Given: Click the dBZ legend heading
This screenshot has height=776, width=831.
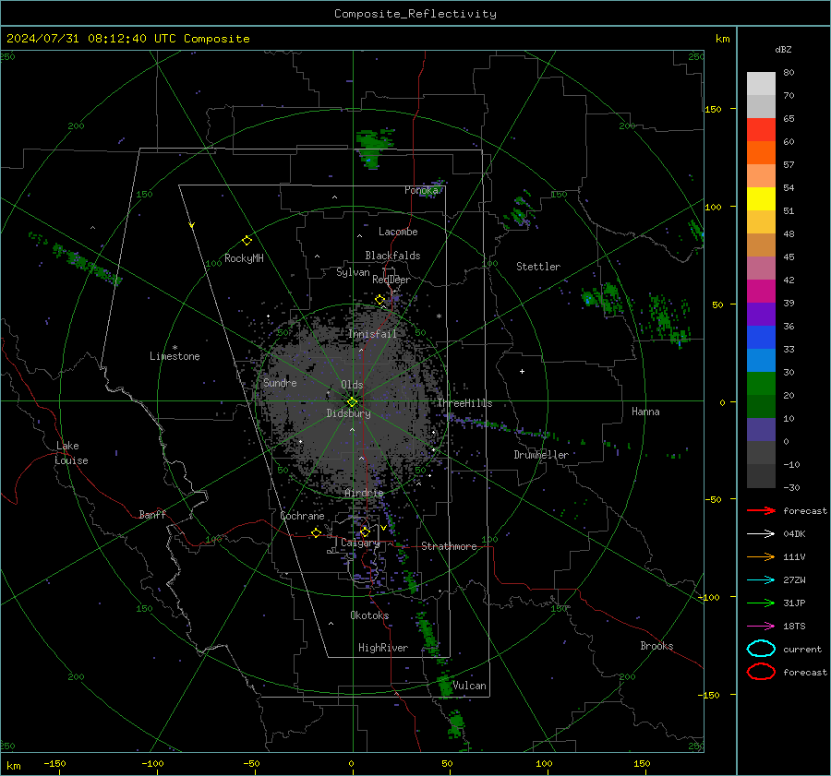Looking at the screenshot, I should [x=783, y=49].
